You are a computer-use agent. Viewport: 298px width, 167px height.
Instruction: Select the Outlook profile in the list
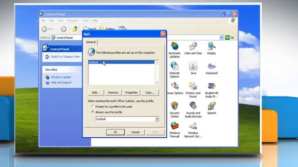[x=121, y=62]
